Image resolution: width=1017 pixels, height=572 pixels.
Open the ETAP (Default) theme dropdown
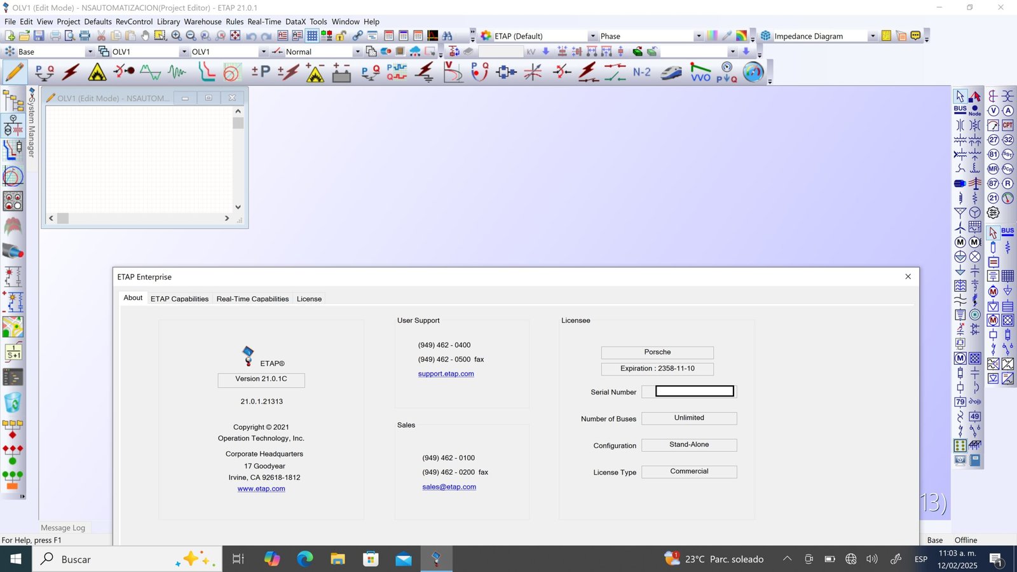pos(592,36)
